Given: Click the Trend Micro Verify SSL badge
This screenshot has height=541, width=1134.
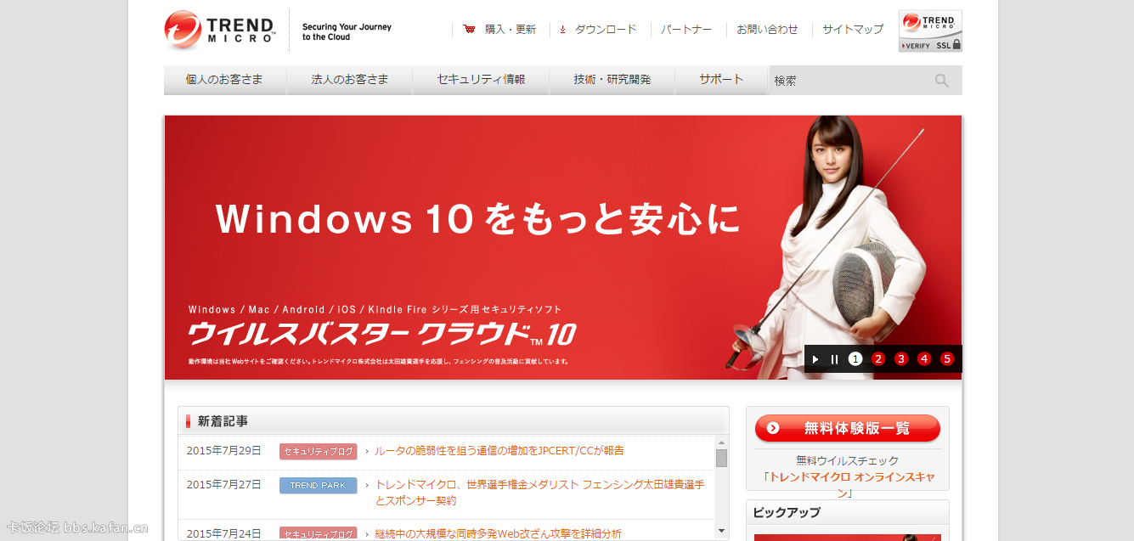Looking at the screenshot, I should (x=930, y=31).
